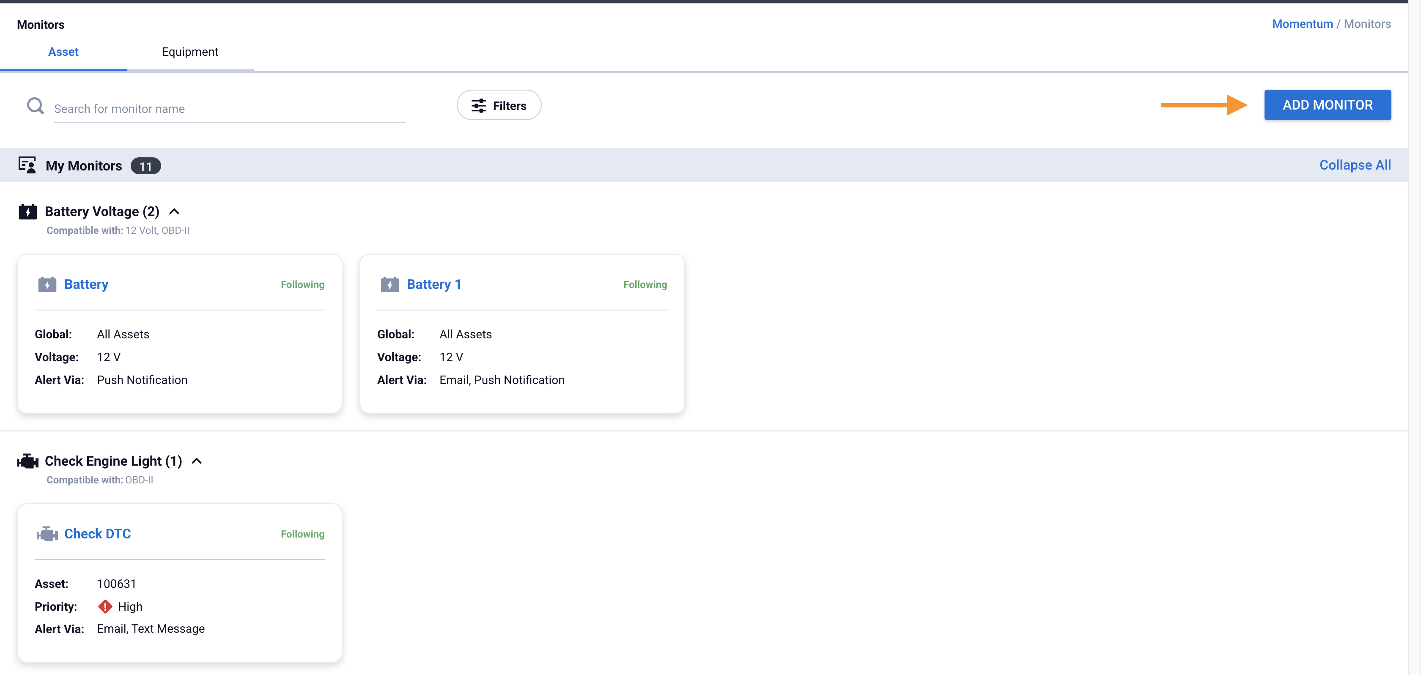The height and width of the screenshot is (675, 1421).
Task: Click the red High priority icon
Action: pyautogui.click(x=105, y=606)
